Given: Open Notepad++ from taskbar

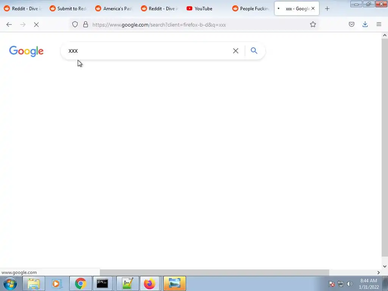Looking at the screenshot, I should pos(127,283).
